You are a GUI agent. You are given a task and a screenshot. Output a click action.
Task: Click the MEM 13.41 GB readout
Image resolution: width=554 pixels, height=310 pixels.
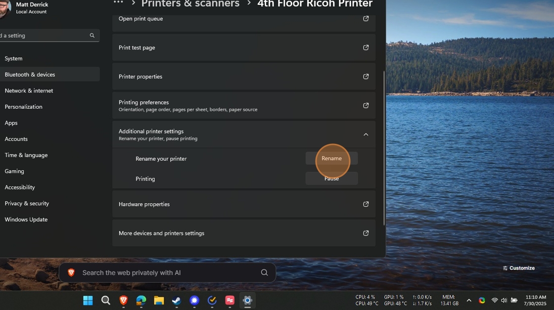(x=449, y=301)
